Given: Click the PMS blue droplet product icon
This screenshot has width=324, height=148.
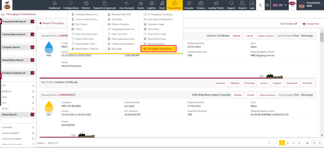Looking at the screenshot, I should (49, 47).
